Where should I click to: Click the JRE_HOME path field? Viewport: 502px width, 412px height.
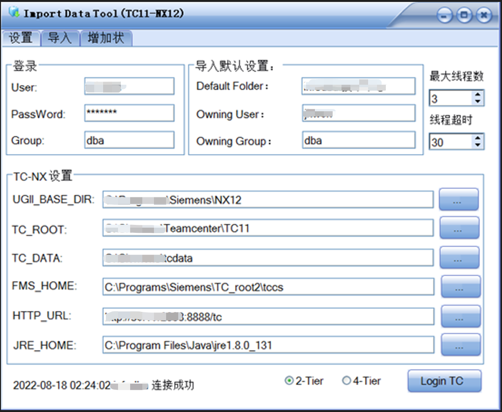268,344
